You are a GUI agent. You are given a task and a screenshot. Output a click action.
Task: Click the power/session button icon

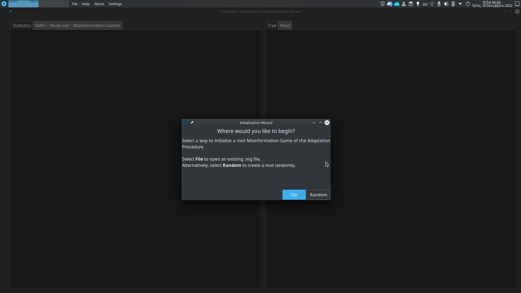coord(468,4)
